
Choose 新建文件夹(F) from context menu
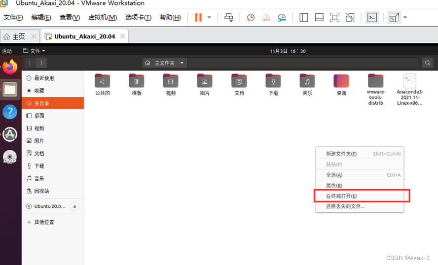(360, 154)
